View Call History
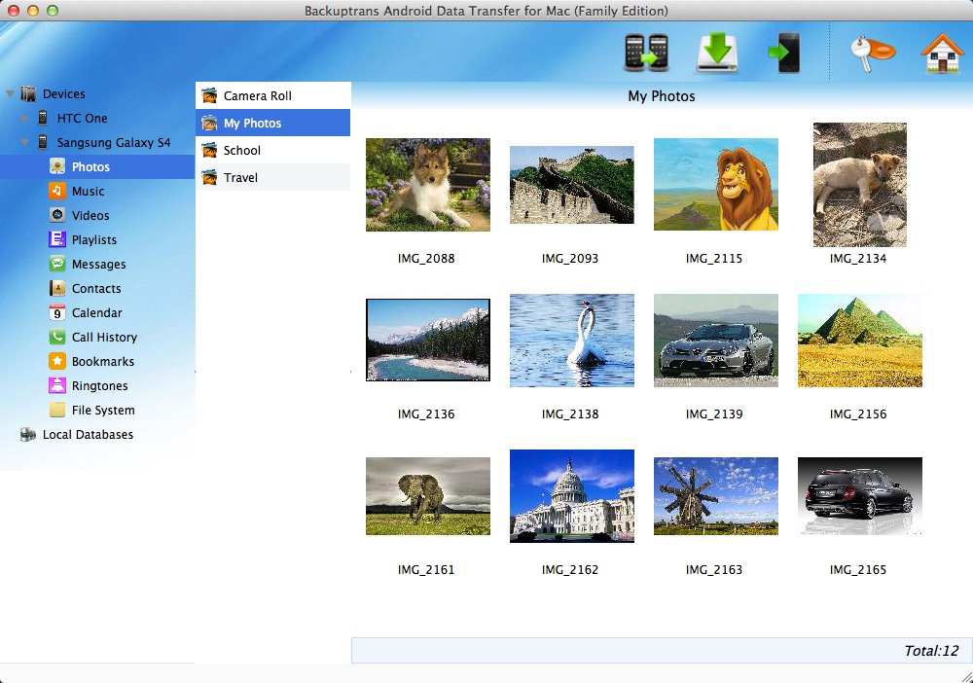Image resolution: width=973 pixels, height=683 pixels. click(104, 337)
